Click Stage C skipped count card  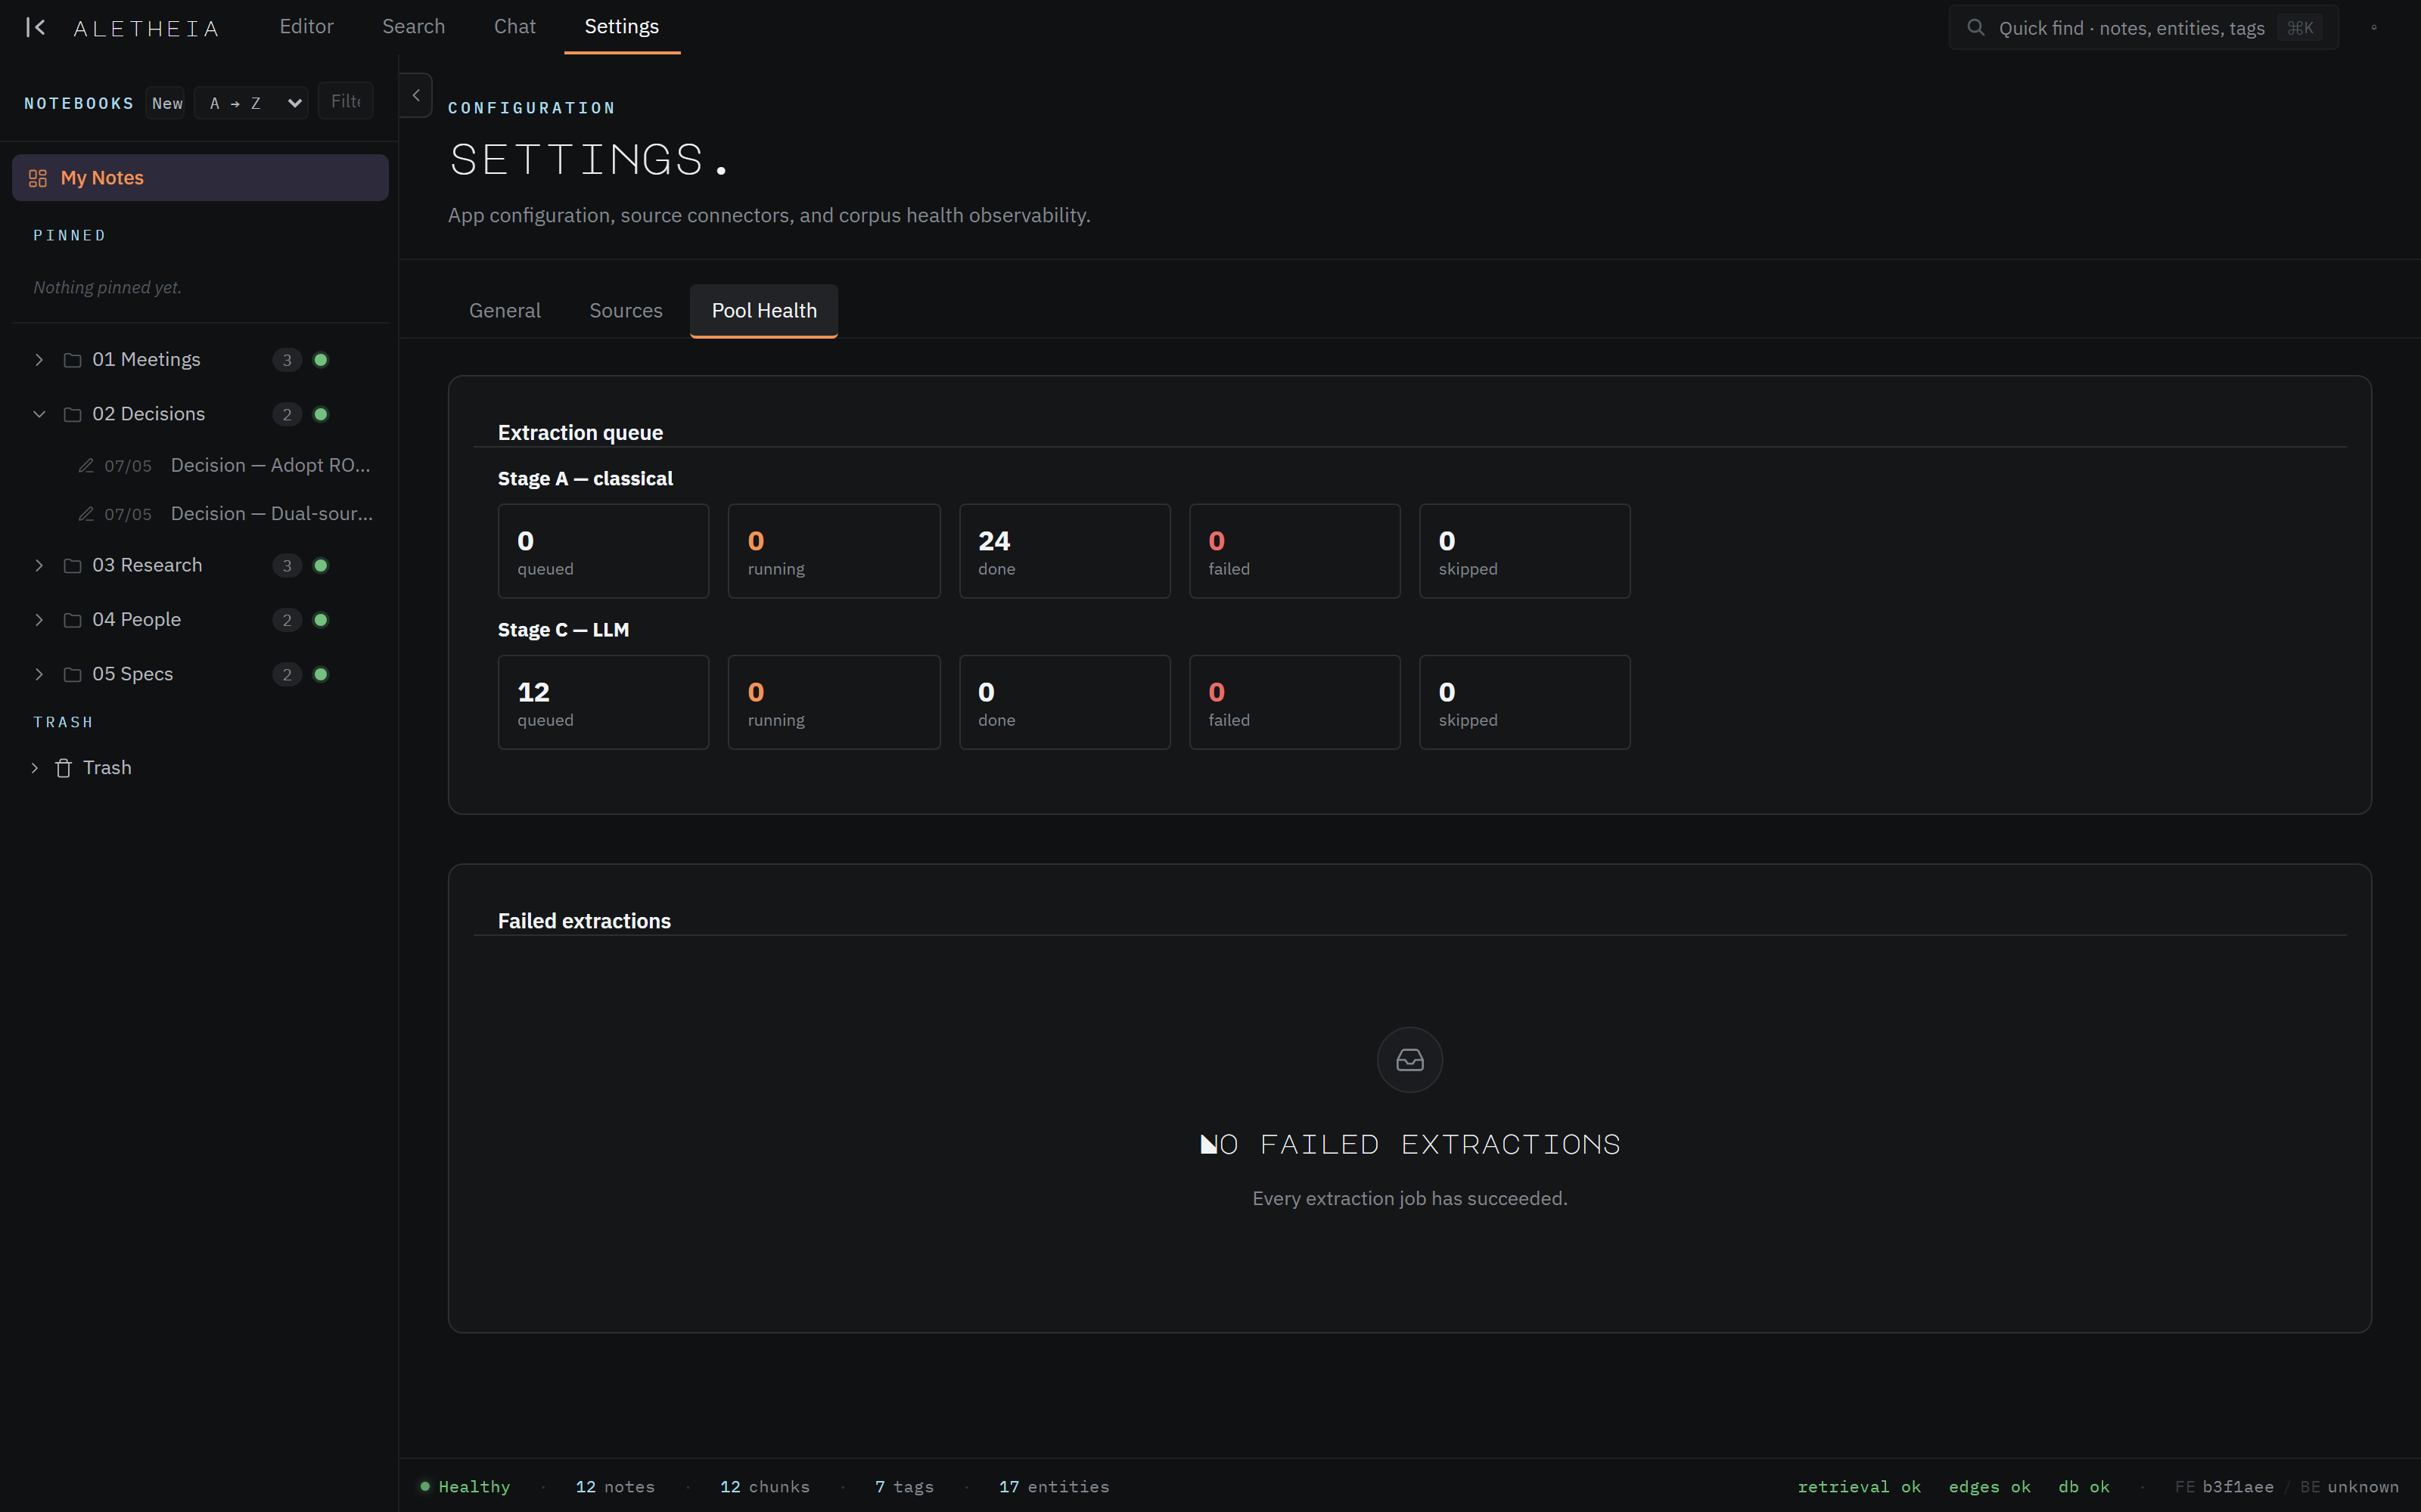1524,702
